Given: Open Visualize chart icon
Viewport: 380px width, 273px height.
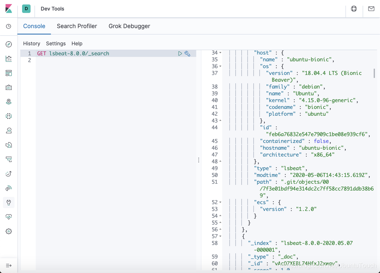Looking at the screenshot, I should [x=9, y=58].
